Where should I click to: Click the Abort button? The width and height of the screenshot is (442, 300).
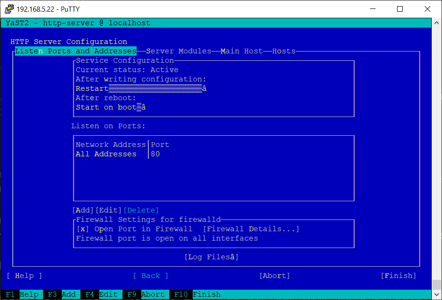[x=275, y=276]
